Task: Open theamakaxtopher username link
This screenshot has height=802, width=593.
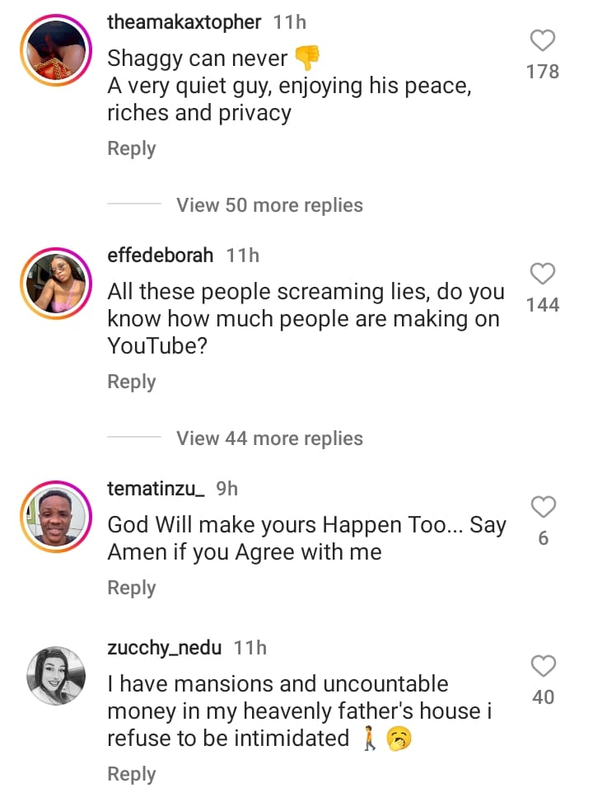Action: click(x=186, y=23)
